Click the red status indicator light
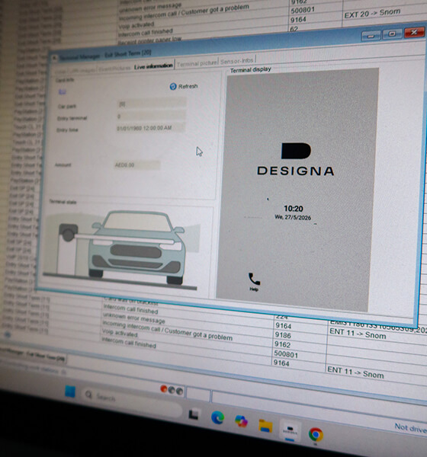Image resolution: width=427 pixels, height=457 pixels. pos(164,388)
